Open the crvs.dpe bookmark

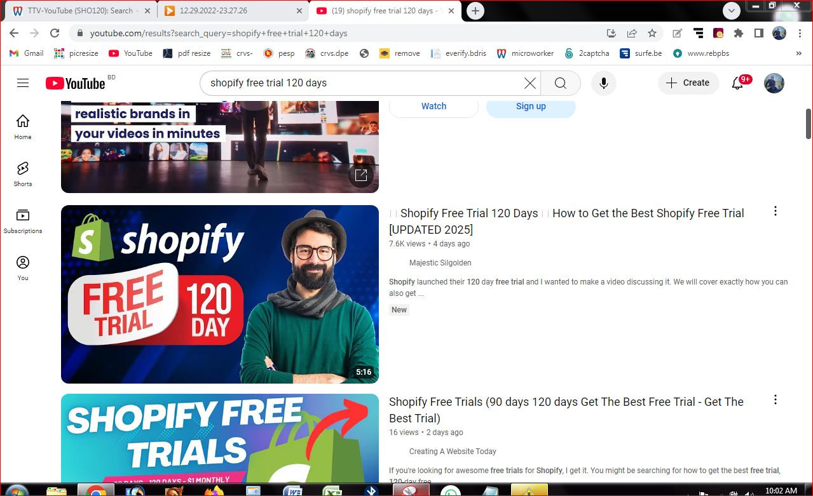click(327, 53)
